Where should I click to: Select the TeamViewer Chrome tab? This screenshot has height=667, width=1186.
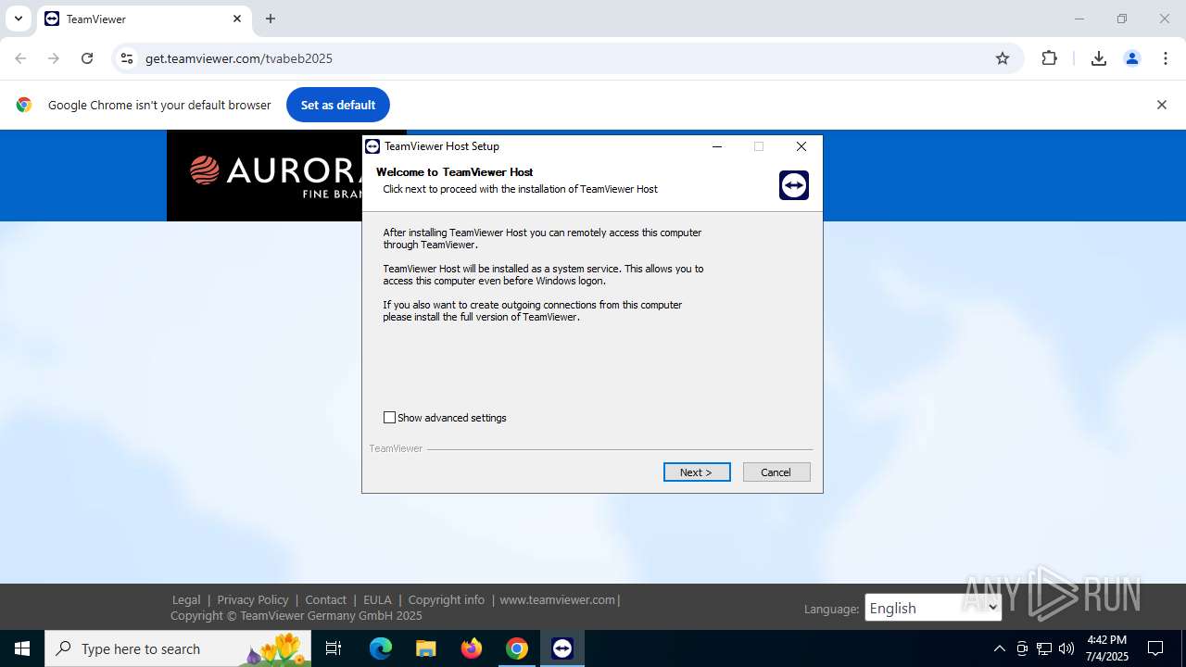coord(144,19)
